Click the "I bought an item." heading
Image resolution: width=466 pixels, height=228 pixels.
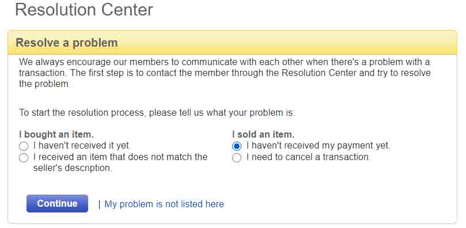(56, 135)
